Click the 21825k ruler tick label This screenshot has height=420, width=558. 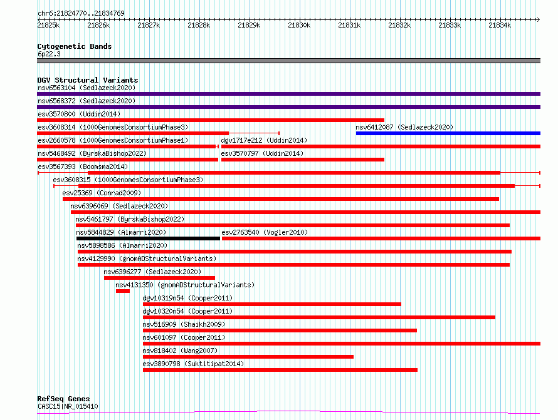pyautogui.click(x=48, y=25)
